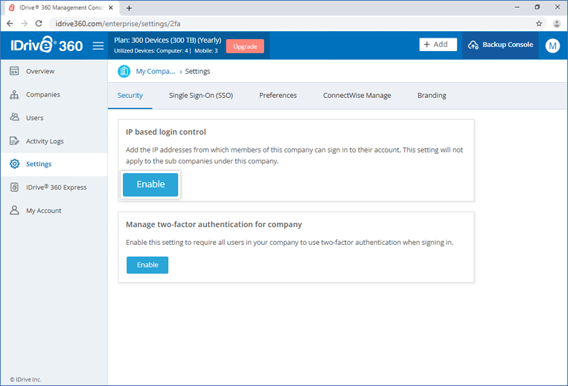The height and width of the screenshot is (386, 568).
Task: Switch to the Security tab
Action: (130, 95)
